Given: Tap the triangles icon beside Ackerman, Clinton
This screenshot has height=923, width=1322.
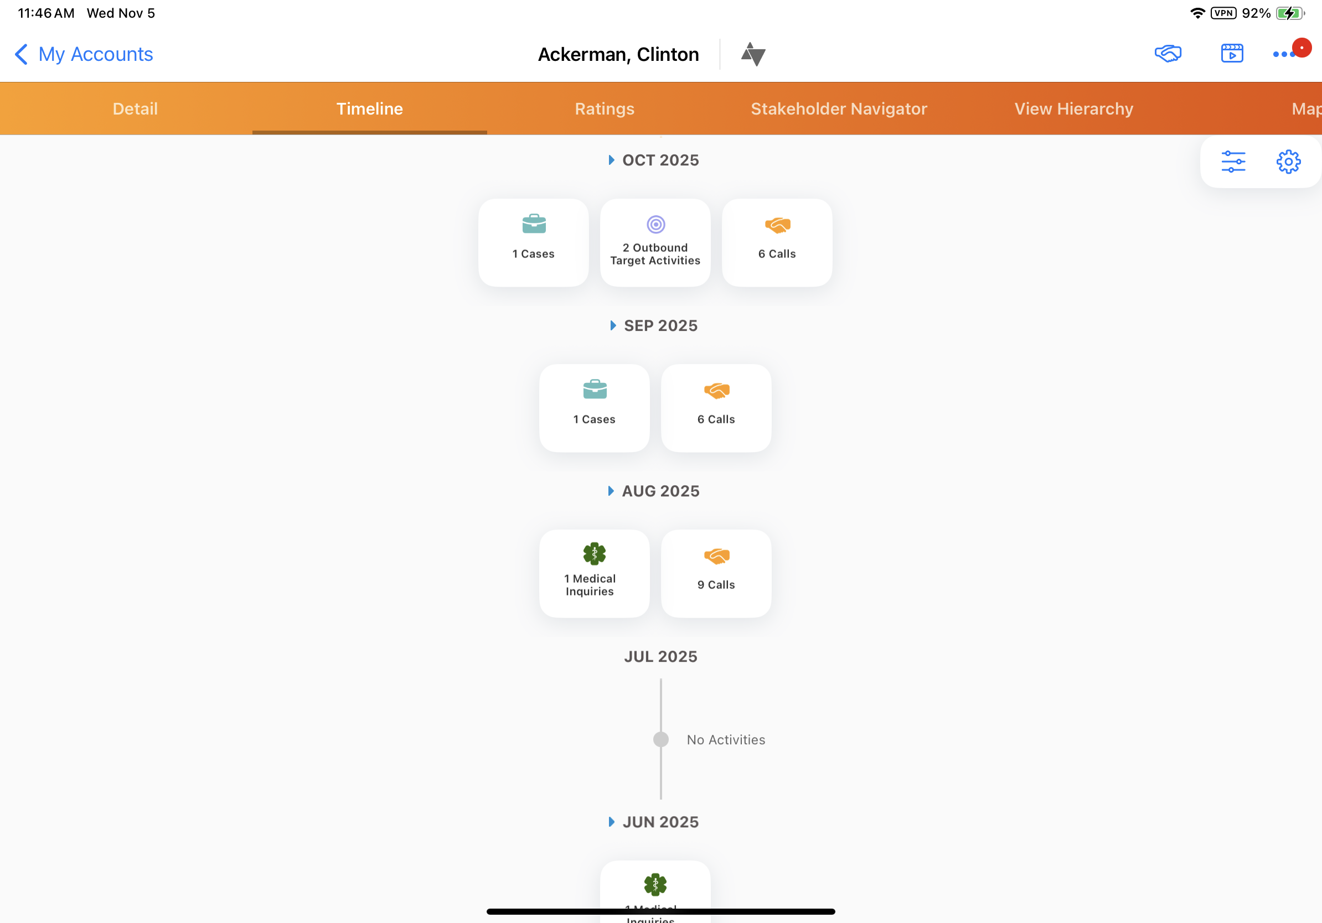Looking at the screenshot, I should tap(752, 54).
